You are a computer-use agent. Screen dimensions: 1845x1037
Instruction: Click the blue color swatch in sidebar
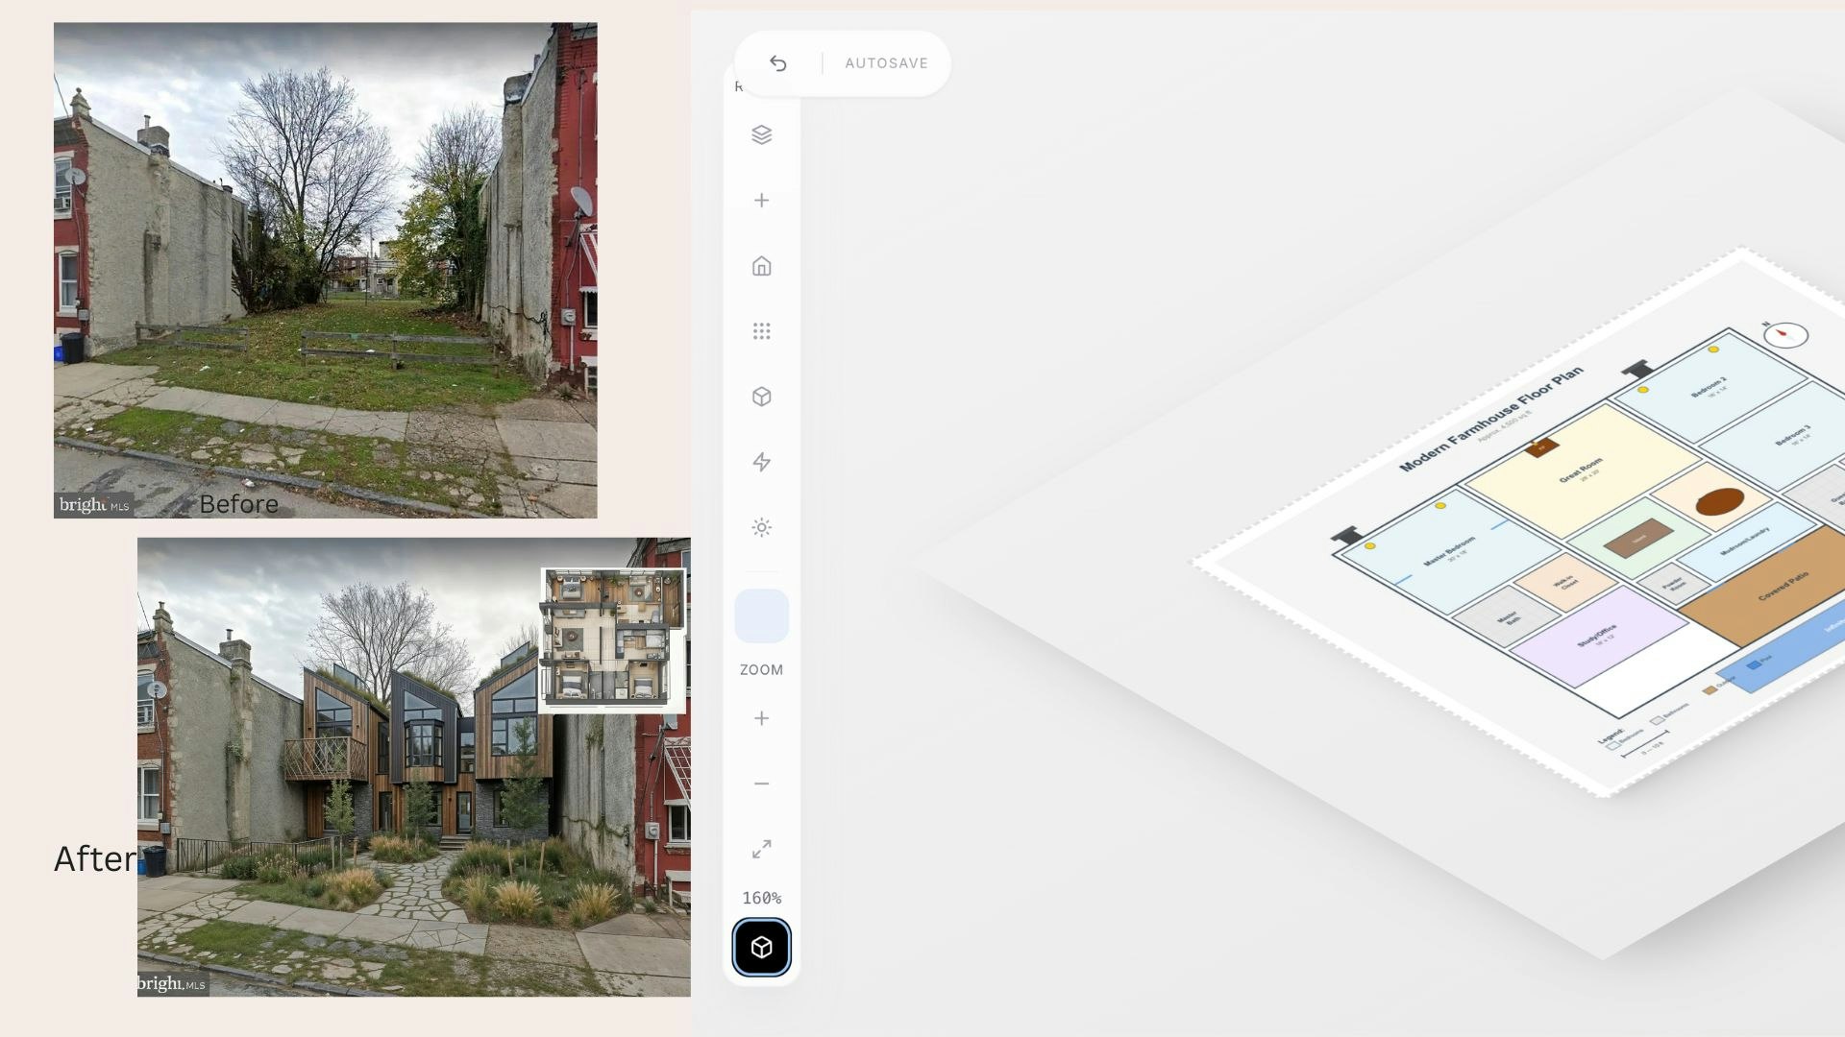(761, 615)
